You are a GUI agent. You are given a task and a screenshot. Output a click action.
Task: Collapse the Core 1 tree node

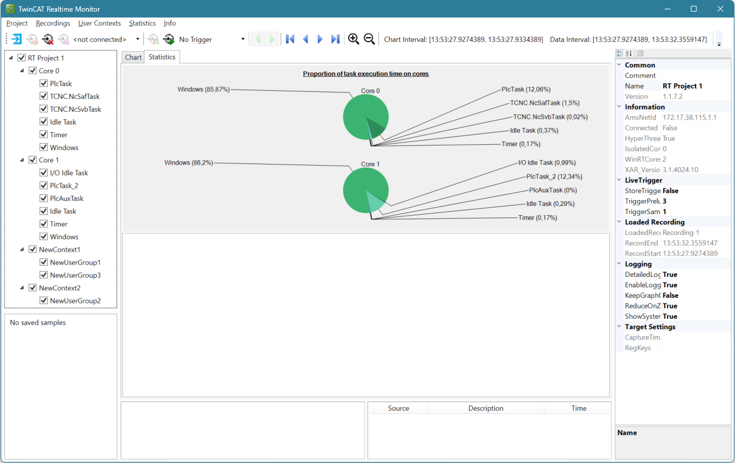(23, 160)
